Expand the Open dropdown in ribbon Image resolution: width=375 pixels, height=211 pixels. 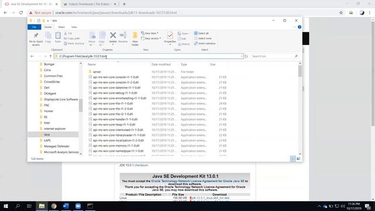tap(184, 33)
